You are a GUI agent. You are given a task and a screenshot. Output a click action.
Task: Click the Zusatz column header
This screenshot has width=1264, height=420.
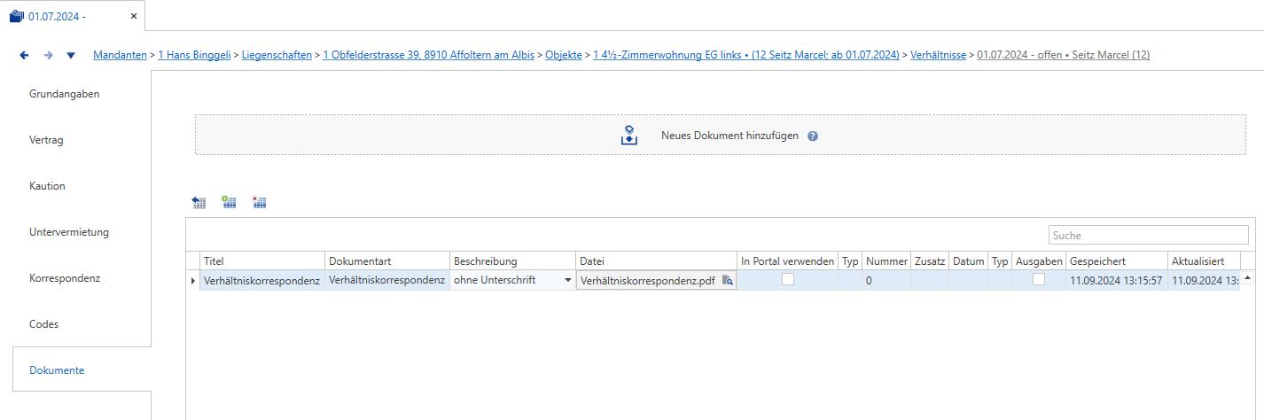[929, 261]
